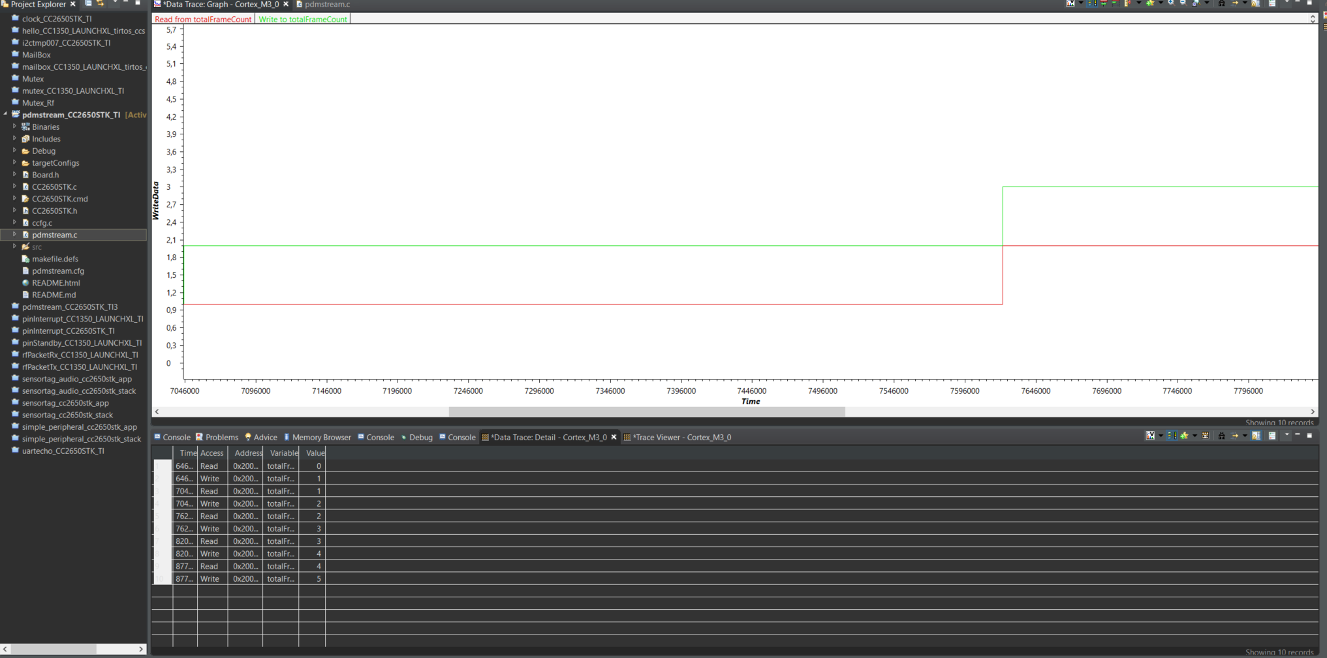1327x658 pixels.
Task: Click the Variable column header
Action: click(281, 453)
